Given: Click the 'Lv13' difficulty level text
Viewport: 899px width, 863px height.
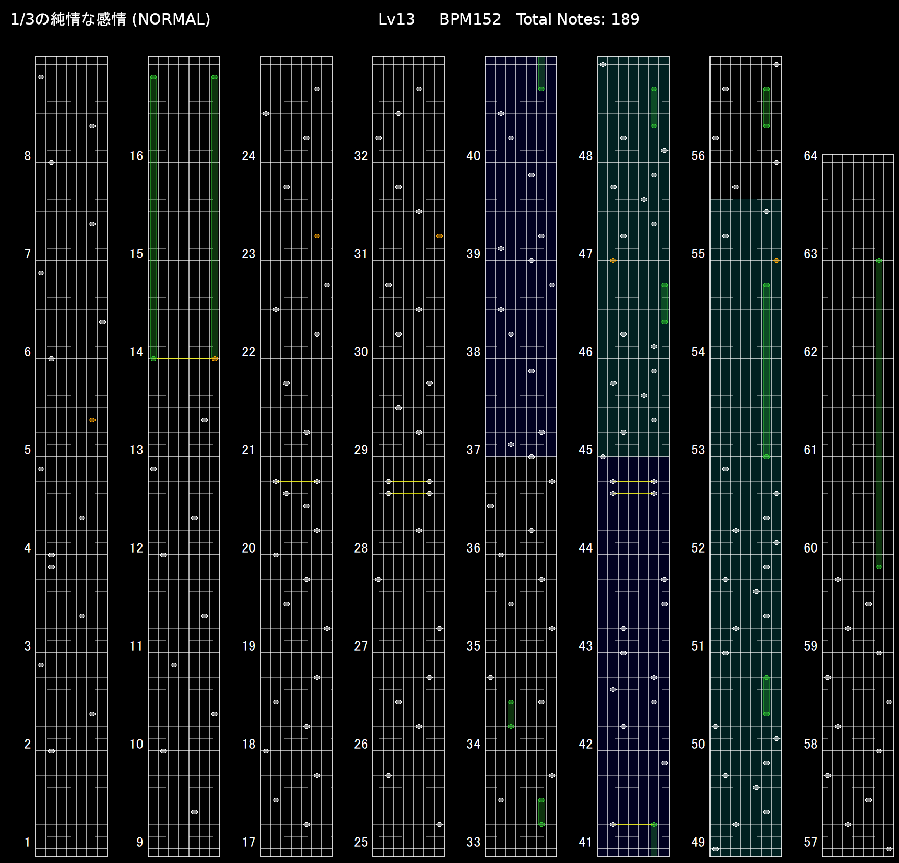Looking at the screenshot, I should 396,19.
